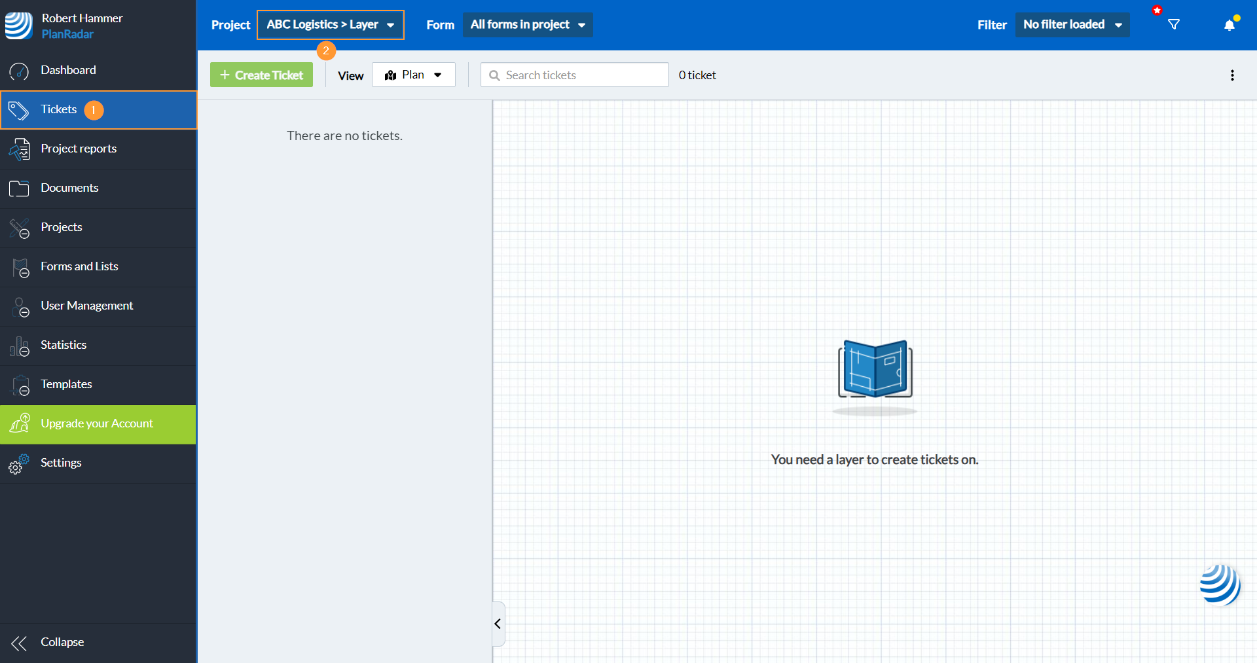Change the Plan view dropdown
The height and width of the screenshot is (663, 1257).
[x=413, y=75]
